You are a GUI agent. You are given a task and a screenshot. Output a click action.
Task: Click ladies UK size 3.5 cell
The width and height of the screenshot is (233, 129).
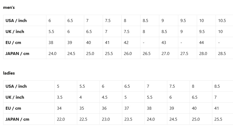(x=66, y=97)
